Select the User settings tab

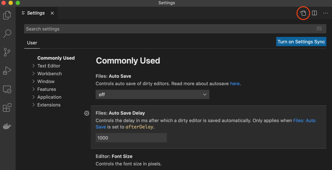coord(32,43)
